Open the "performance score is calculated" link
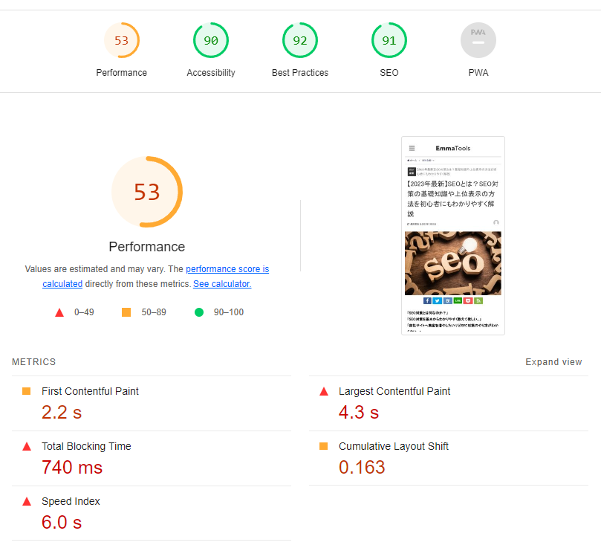Screen dimensions: 601x548 tap(227, 269)
